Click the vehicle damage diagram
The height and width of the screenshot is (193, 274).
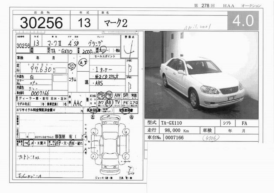pos(110,145)
